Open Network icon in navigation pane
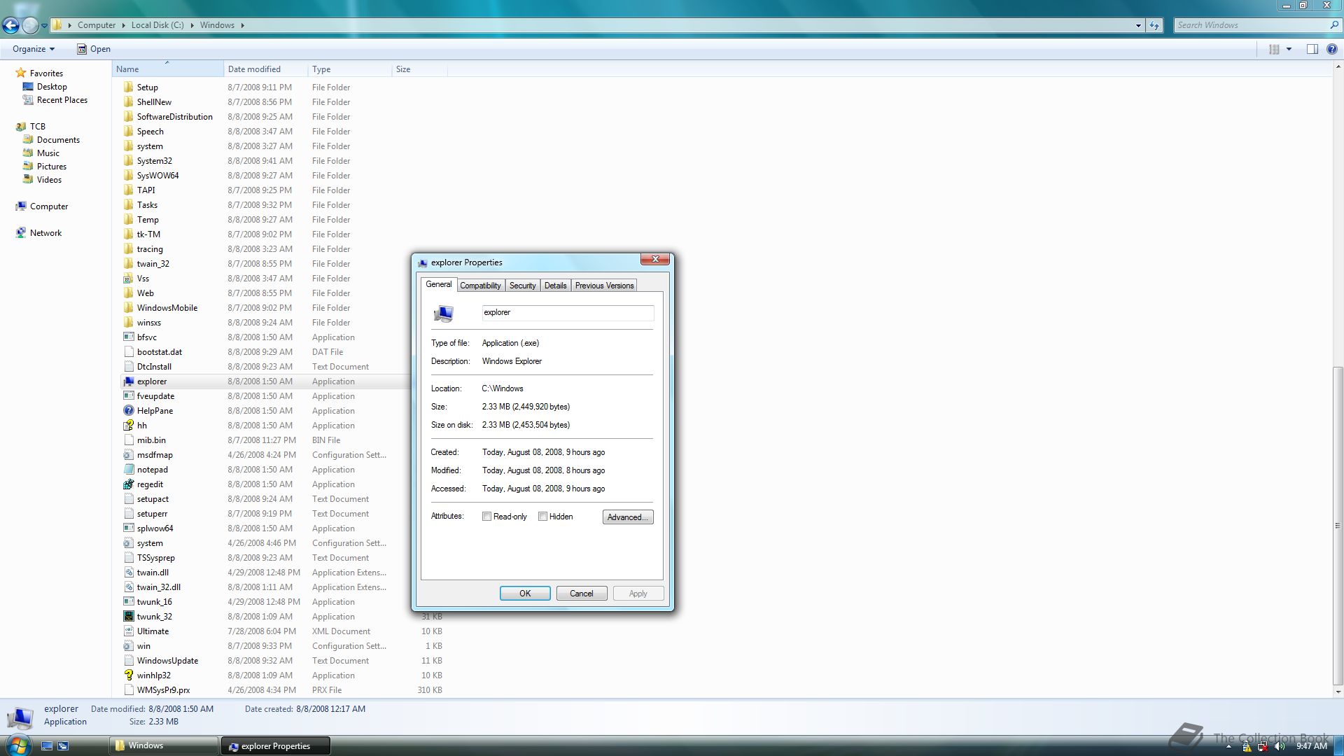Image resolution: width=1344 pixels, height=756 pixels. (x=21, y=233)
